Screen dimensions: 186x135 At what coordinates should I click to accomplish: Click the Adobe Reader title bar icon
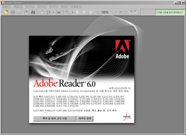3,2
